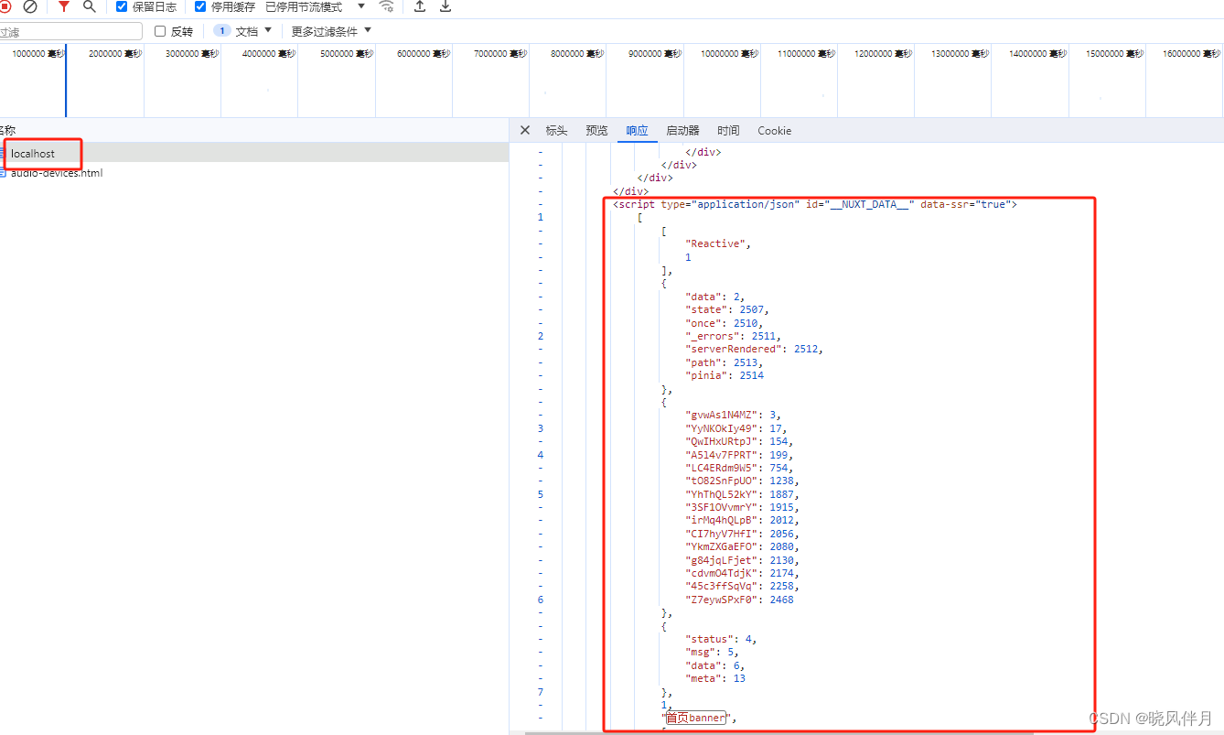The height and width of the screenshot is (735, 1224).
Task: Open the throttling mode dropdown
Action: click(x=316, y=6)
